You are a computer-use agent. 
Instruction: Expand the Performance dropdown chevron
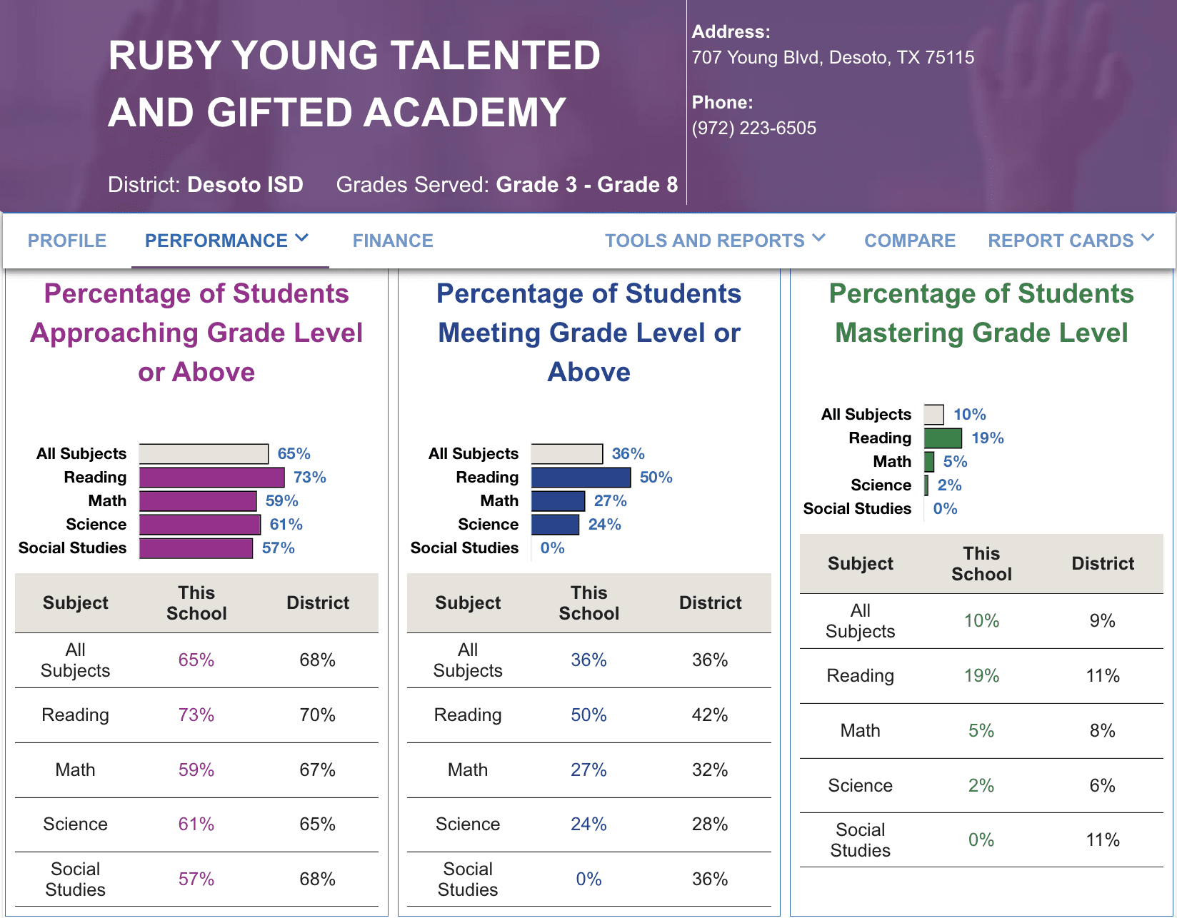[x=302, y=238]
